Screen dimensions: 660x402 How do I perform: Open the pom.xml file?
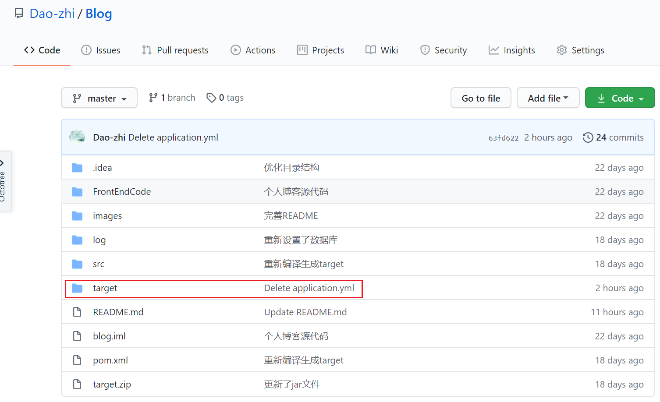tap(110, 360)
